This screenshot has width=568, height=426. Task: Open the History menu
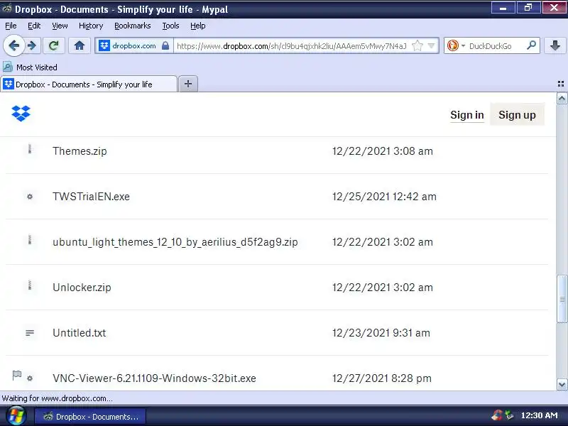91,26
